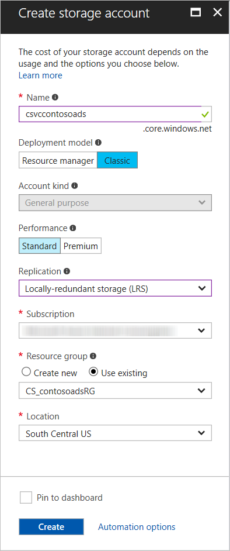Maximize the Create storage account blade
The height and width of the screenshot is (551, 230).
point(196,13)
